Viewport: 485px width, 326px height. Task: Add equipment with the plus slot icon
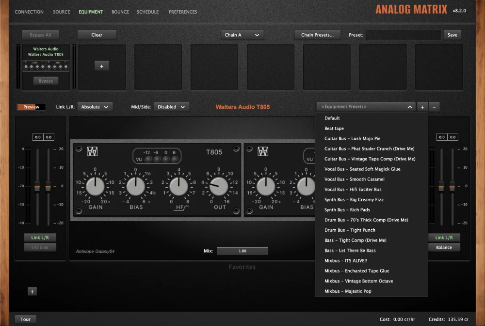pos(101,66)
